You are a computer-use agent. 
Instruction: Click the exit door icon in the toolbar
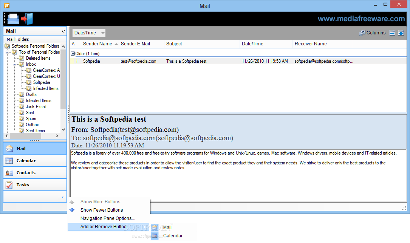click(x=27, y=19)
